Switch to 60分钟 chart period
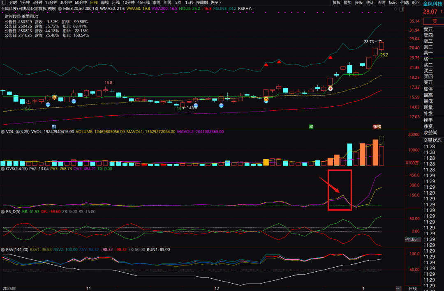 [81, 2]
